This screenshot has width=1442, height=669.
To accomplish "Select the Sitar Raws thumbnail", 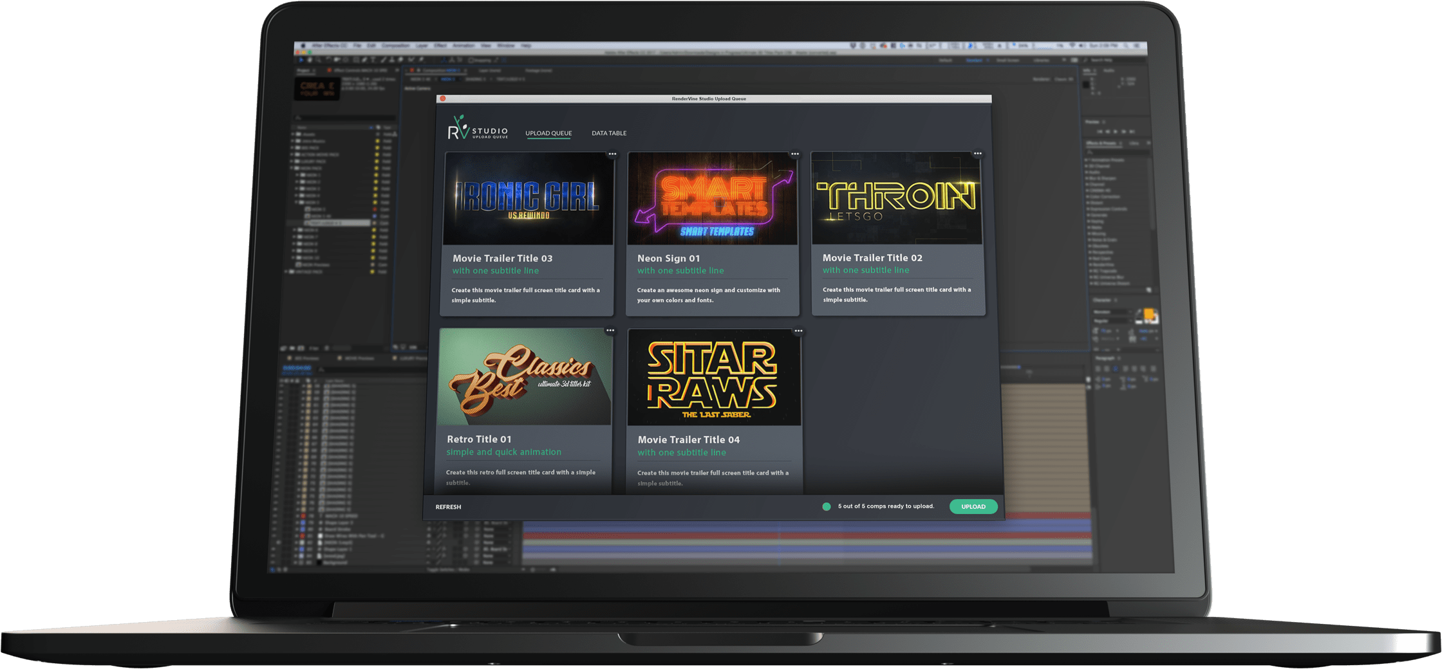I will pos(714,378).
